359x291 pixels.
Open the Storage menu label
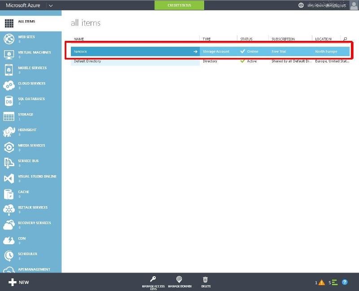pos(26,115)
